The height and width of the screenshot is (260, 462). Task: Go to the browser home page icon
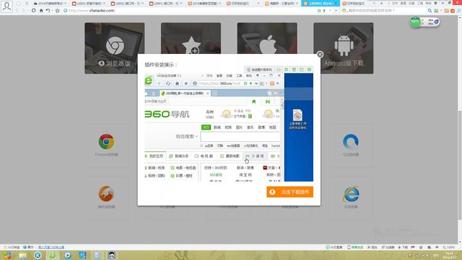coord(41,11)
